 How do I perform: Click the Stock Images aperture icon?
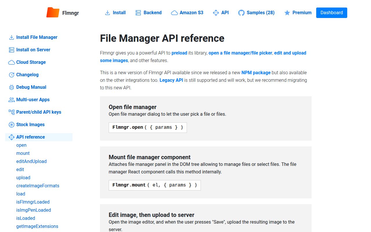coord(12,125)
